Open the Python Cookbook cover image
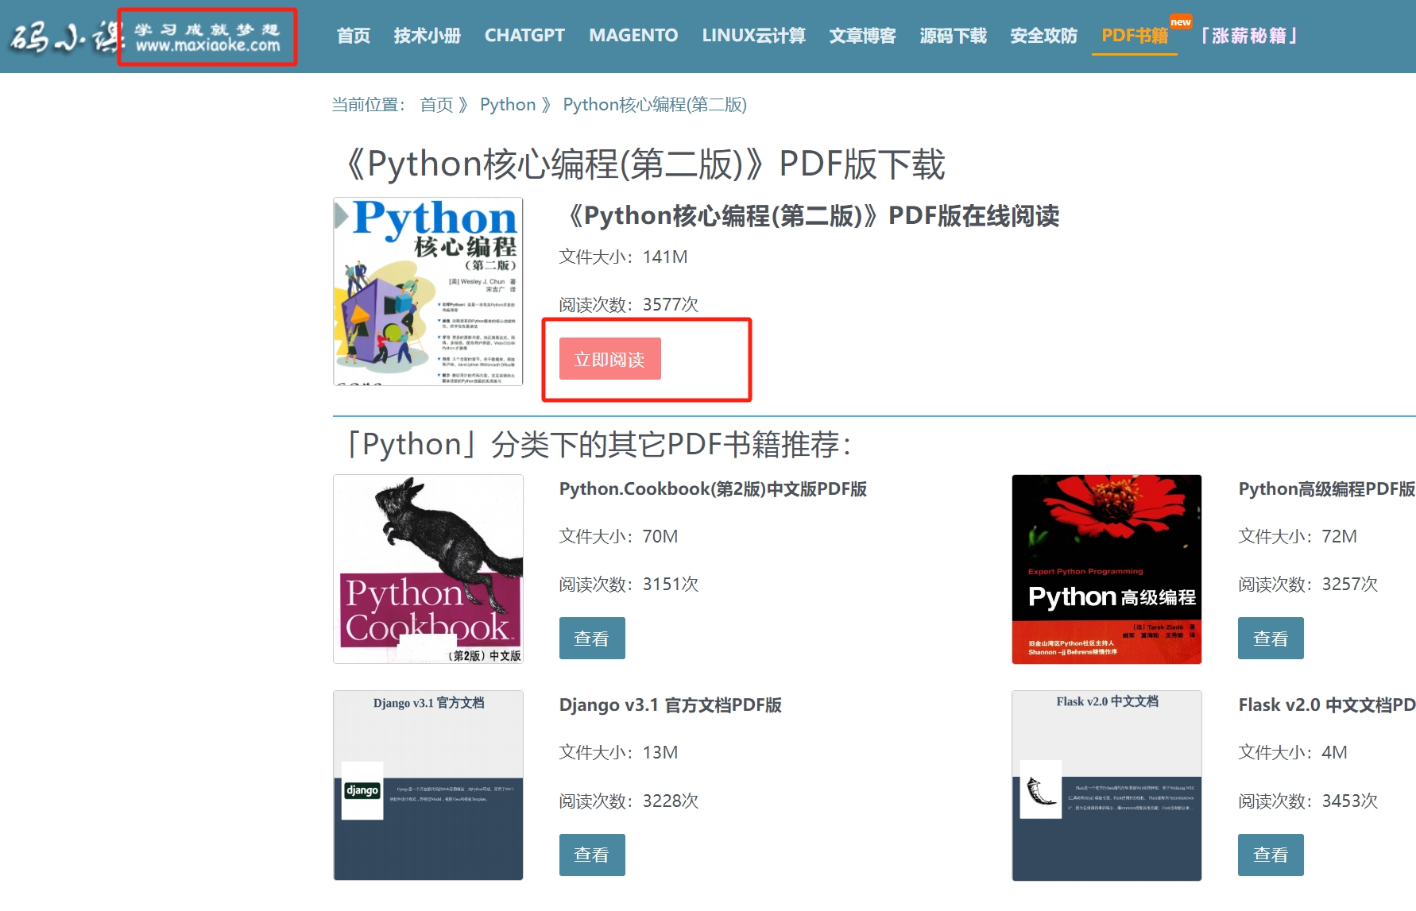This screenshot has width=1416, height=911. pos(428,569)
